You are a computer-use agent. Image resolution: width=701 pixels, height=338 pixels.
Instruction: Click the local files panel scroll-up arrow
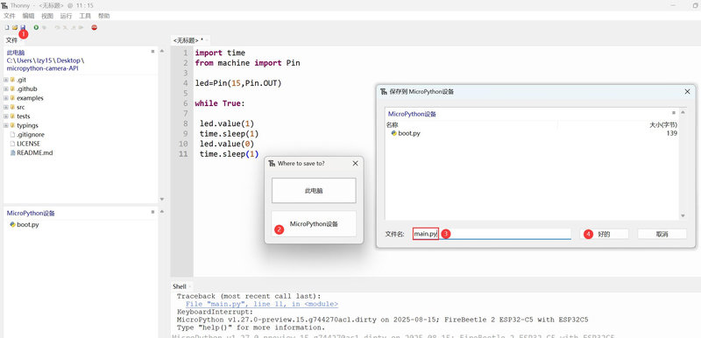(x=162, y=52)
